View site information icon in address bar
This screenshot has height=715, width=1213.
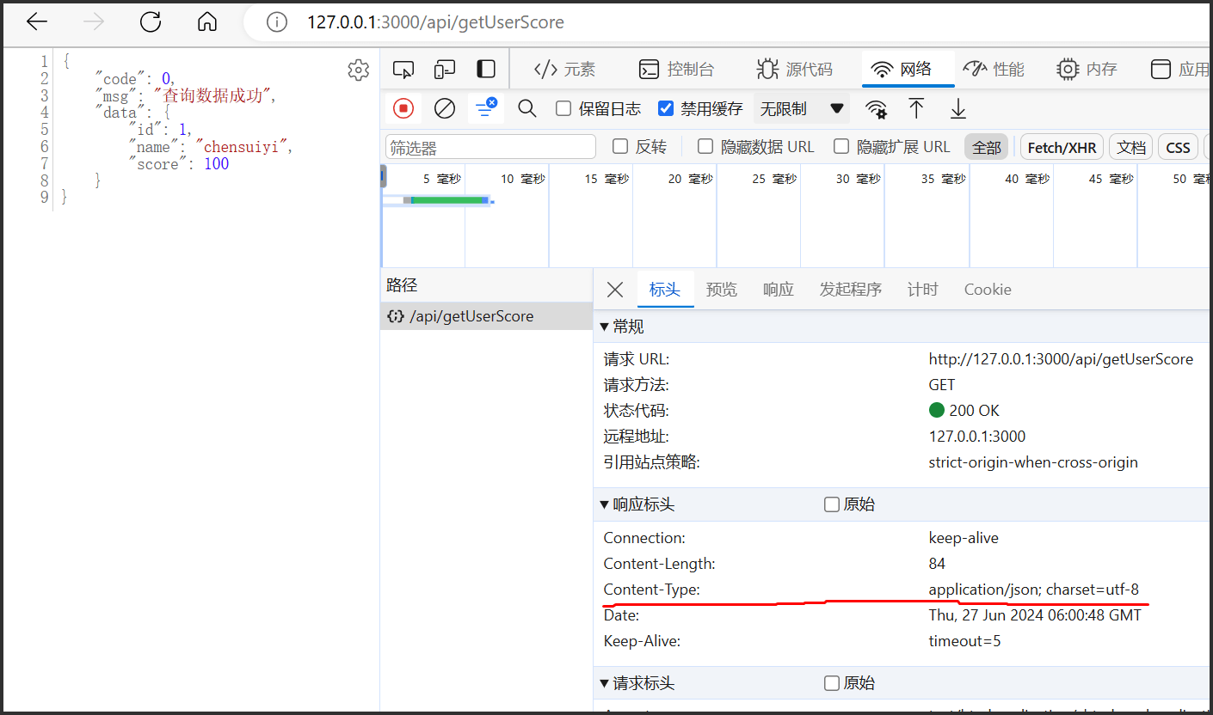coord(277,22)
